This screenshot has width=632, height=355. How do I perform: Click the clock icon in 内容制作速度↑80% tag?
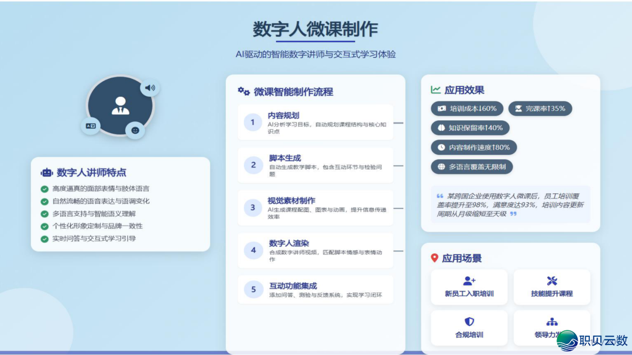pos(441,147)
